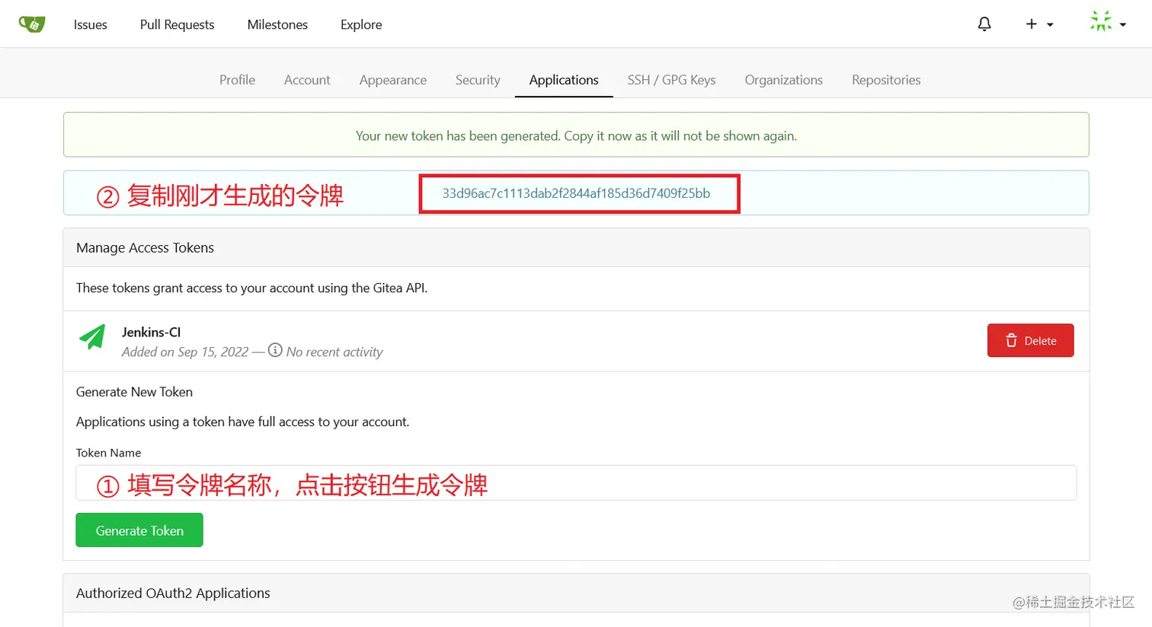Switch to the Organizations settings tab
This screenshot has width=1152, height=627.
tap(783, 80)
